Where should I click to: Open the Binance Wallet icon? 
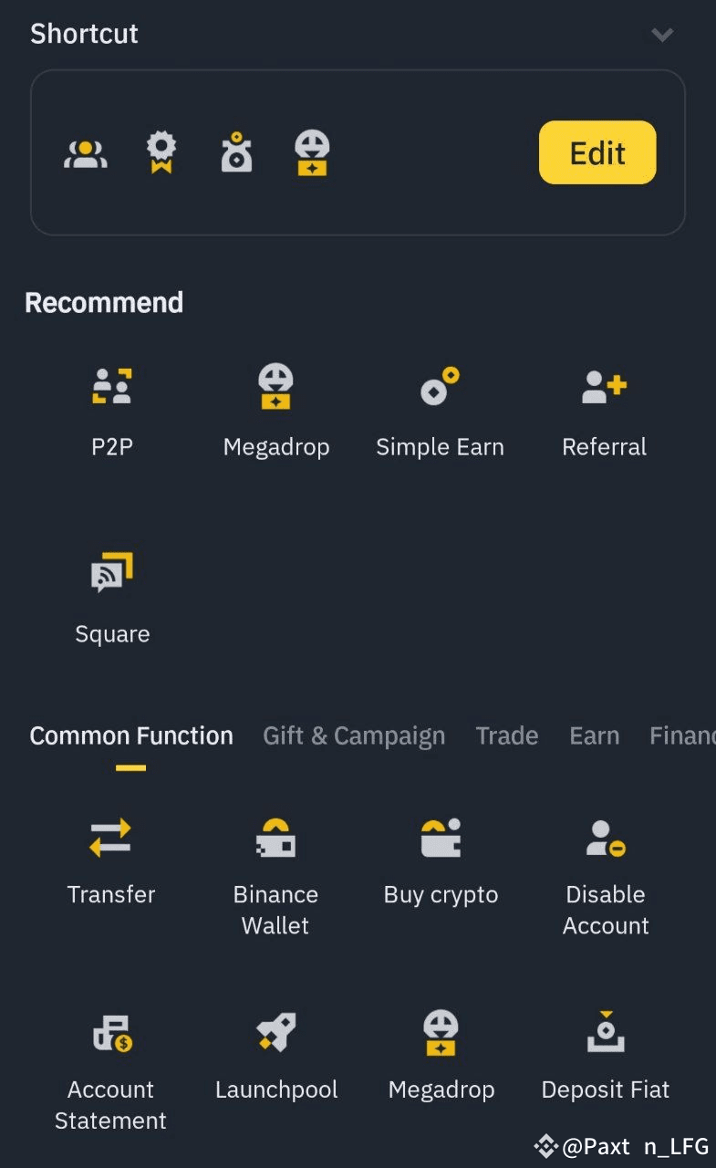275,838
